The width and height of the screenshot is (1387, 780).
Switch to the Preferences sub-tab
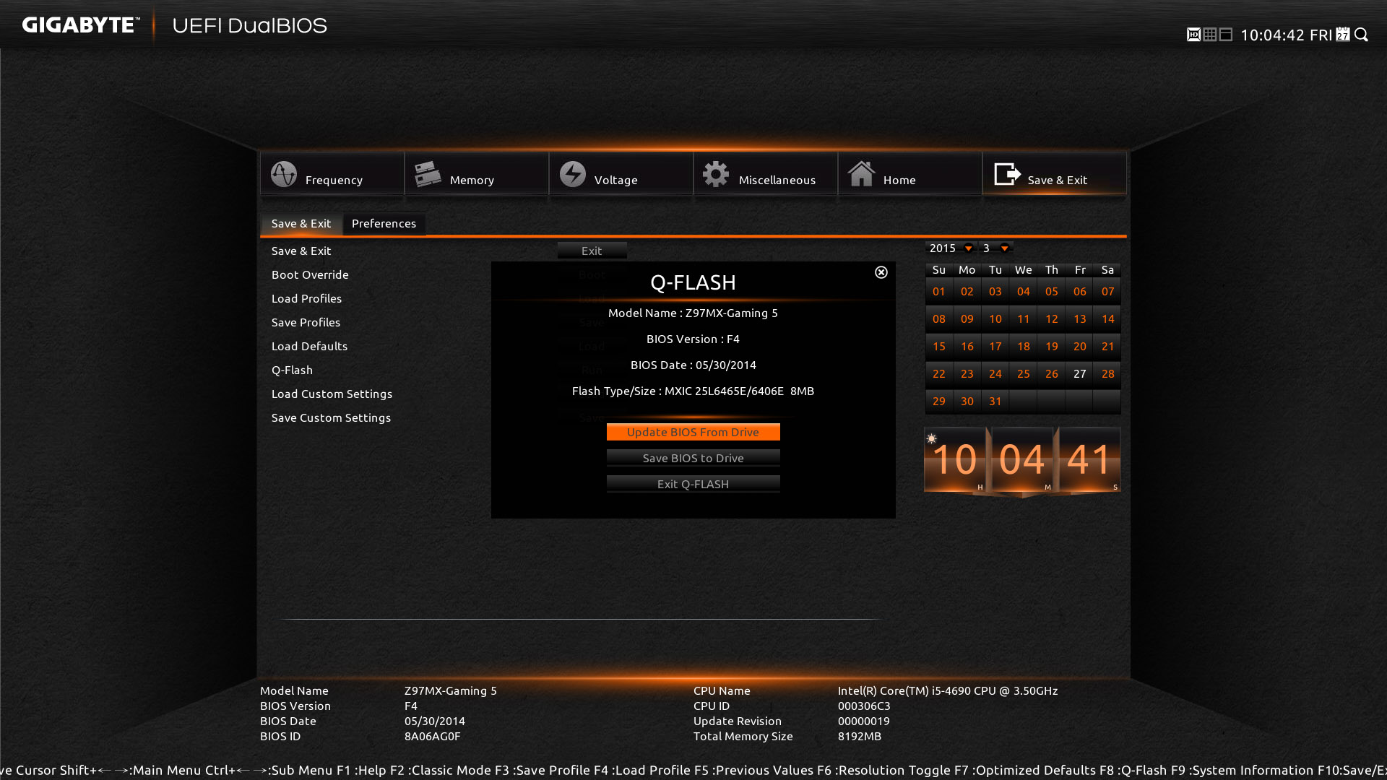pos(384,224)
